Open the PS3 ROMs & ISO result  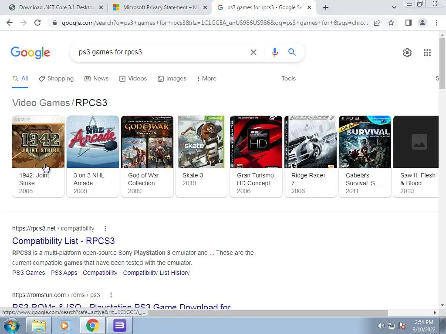[x=122, y=307]
